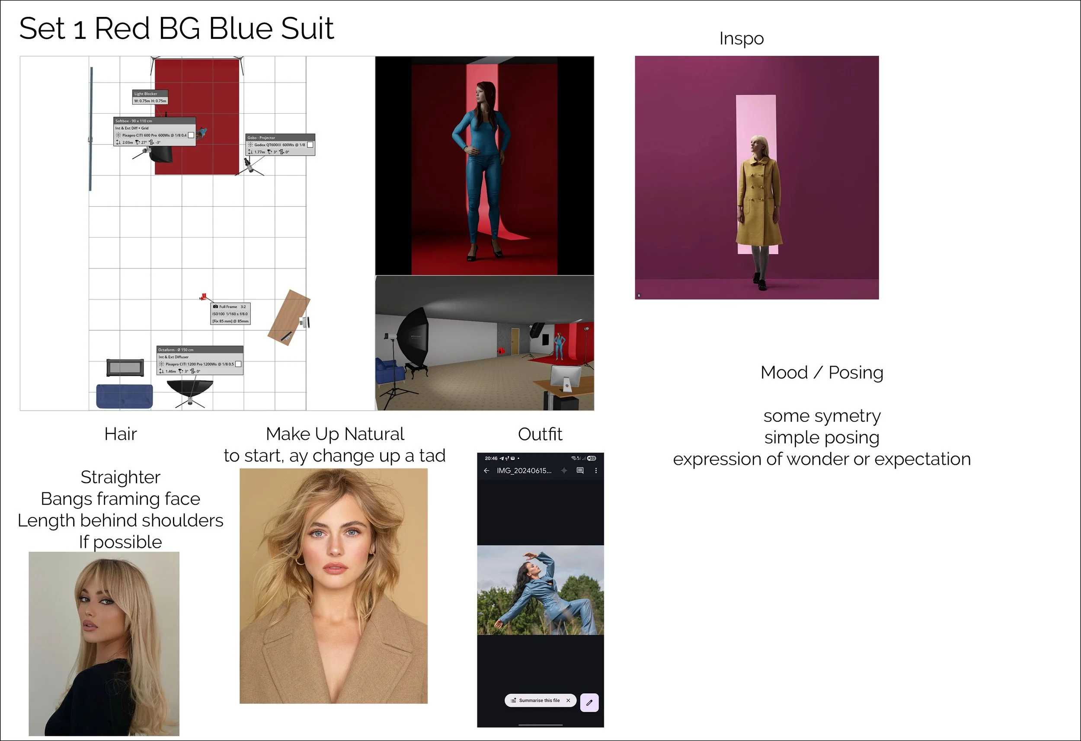The image size is (1081, 741).
Task: Click the height icon next to 2.03m
Action: pyautogui.click(x=118, y=143)
